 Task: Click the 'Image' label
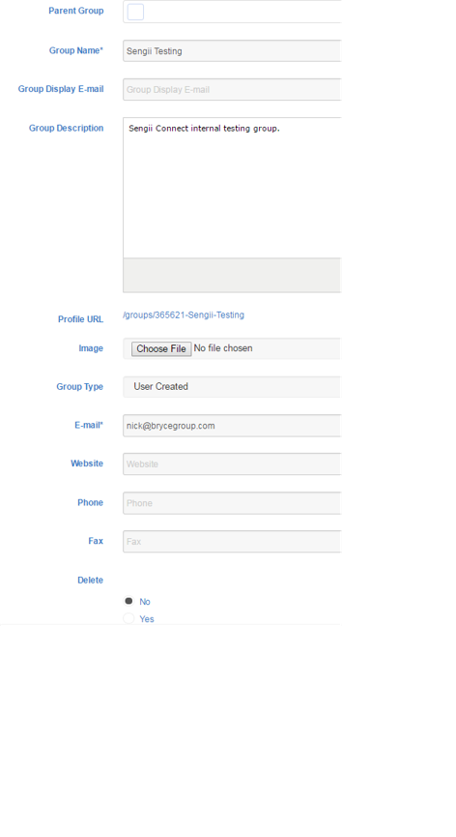[x=91, y=348]
